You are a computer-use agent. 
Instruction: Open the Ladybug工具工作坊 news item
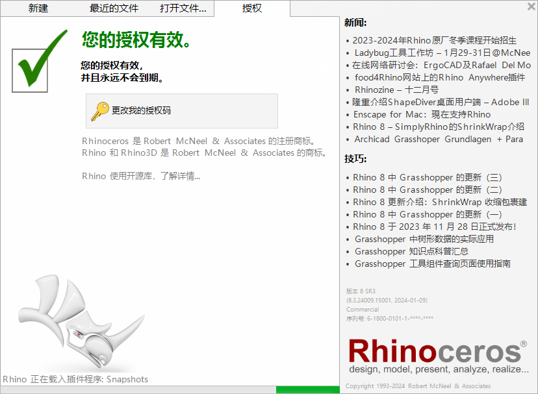tap(442, 53)
